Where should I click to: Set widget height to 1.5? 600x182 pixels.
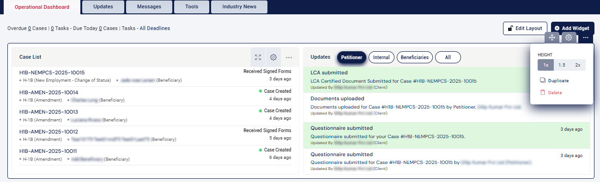[x=562, y=65]
